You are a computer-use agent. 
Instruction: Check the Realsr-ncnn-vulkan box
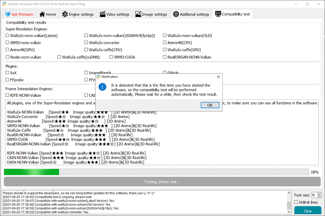pyautogui.click(x=7, y=57)
